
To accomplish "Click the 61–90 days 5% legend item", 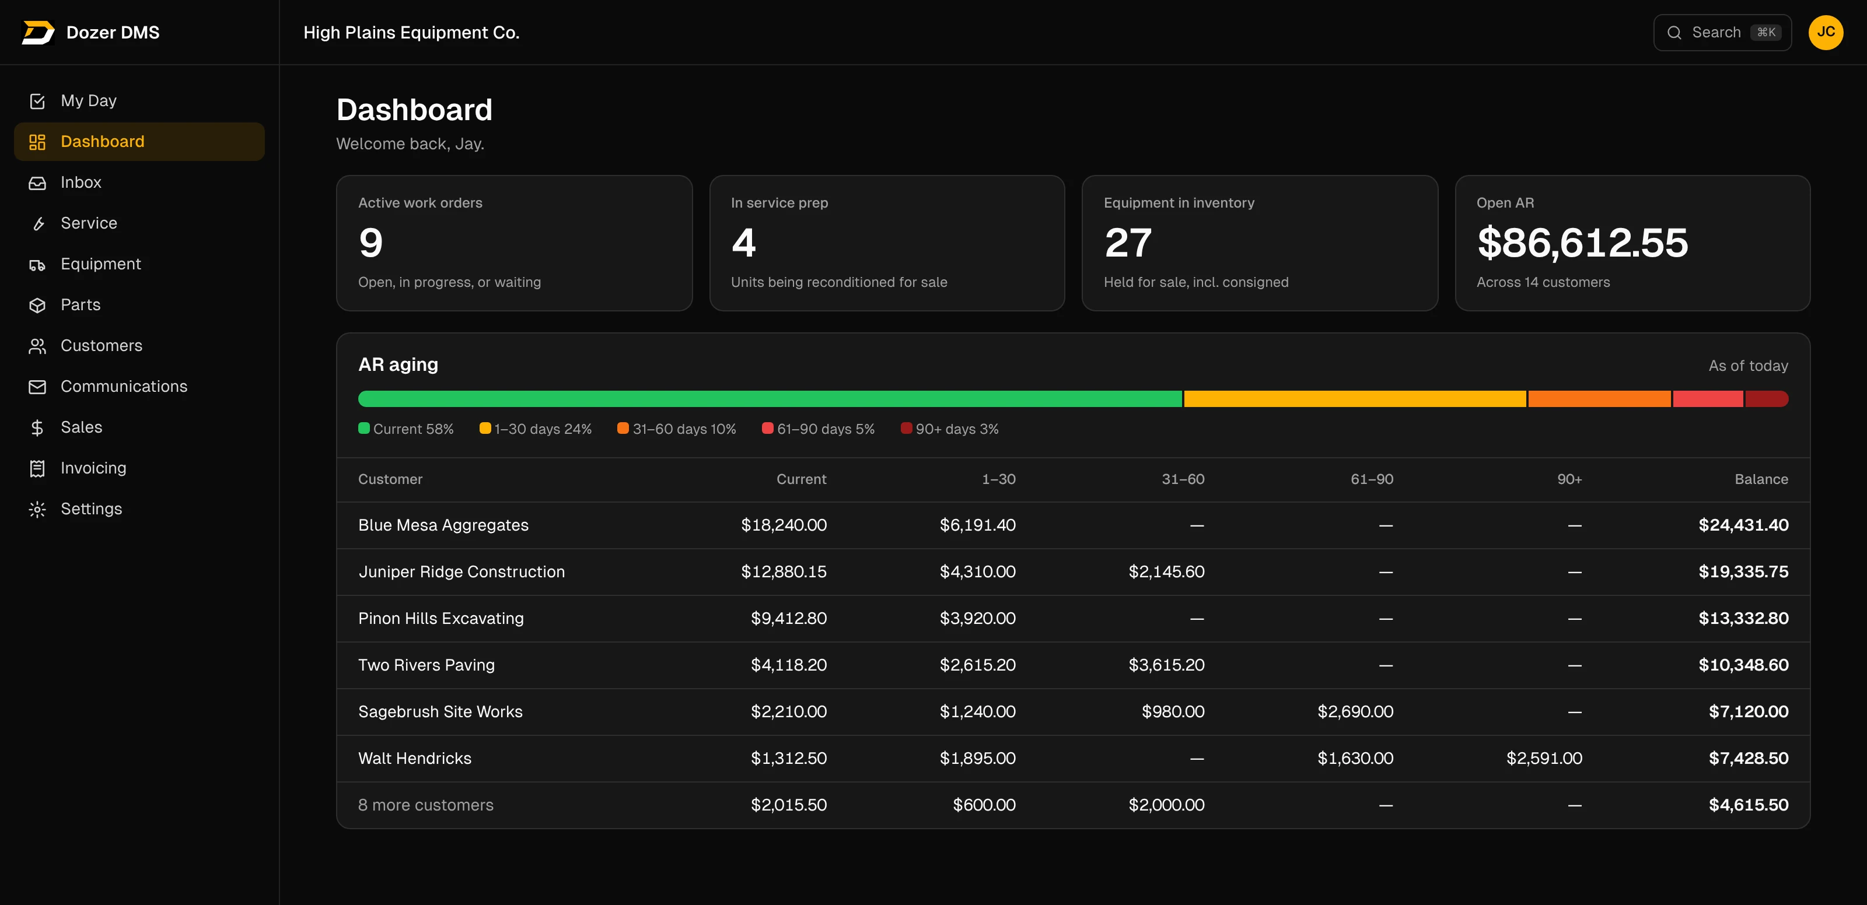I will pos(818,429).
